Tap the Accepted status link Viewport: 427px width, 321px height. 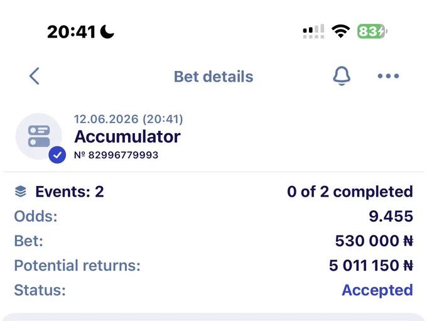[x=377, y=290]
